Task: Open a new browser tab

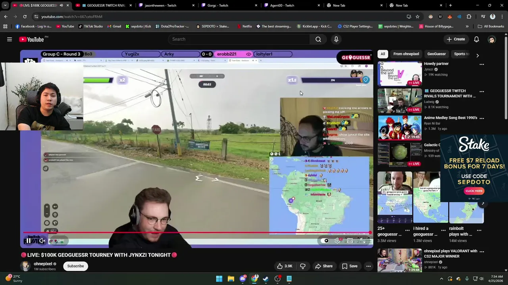Action: [x=450, y=6]
